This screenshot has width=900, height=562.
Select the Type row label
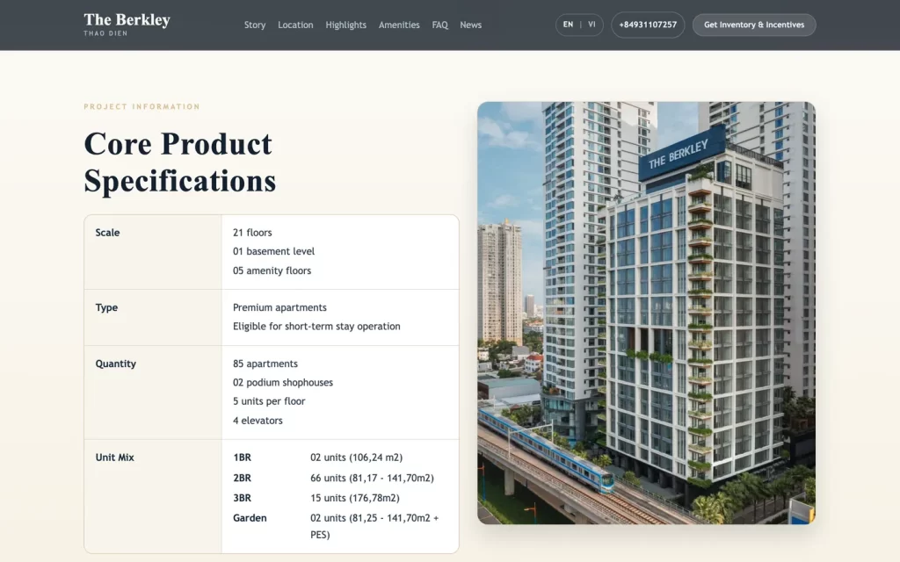(x=106, y=307)
